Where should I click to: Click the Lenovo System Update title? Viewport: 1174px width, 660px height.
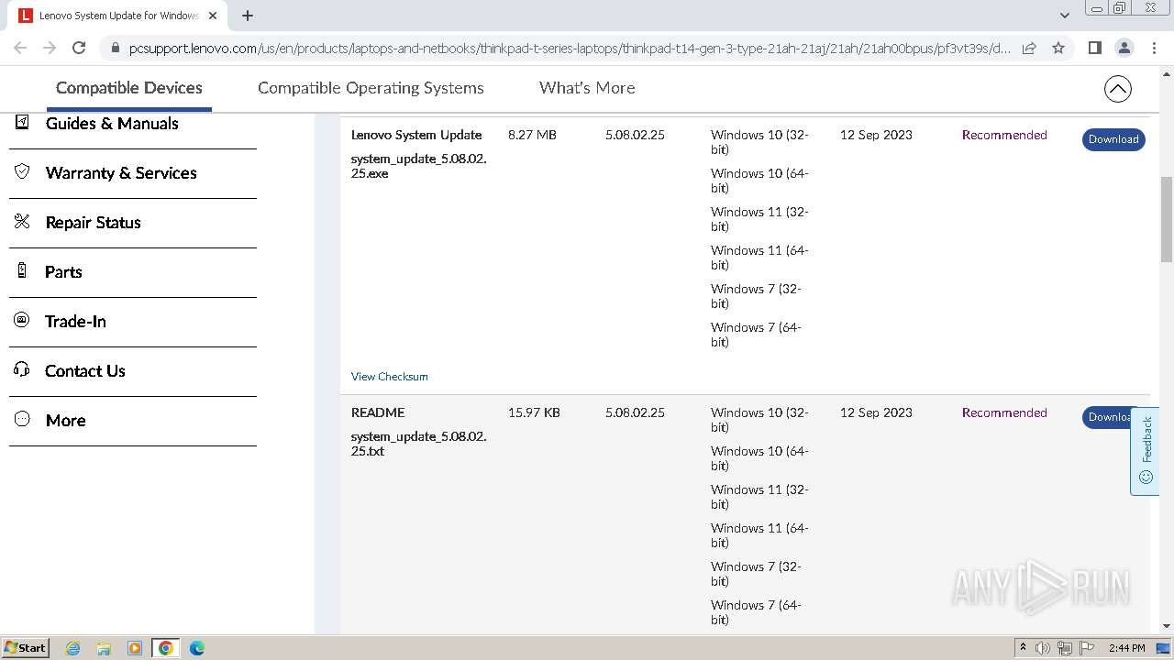click(x=416, y=135)
